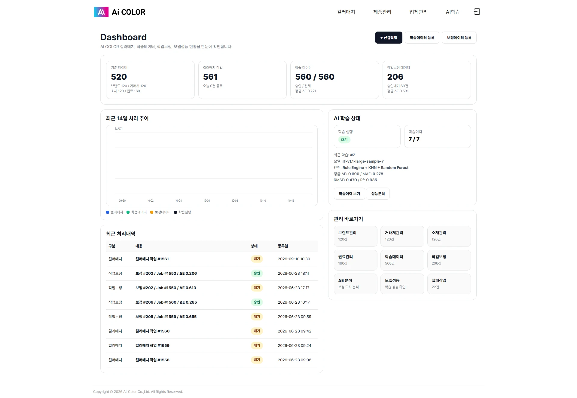The height and width of the screenshot is (398, 577).
Task: Click row 컬러매치 작업 #1558
Action: 212,360
